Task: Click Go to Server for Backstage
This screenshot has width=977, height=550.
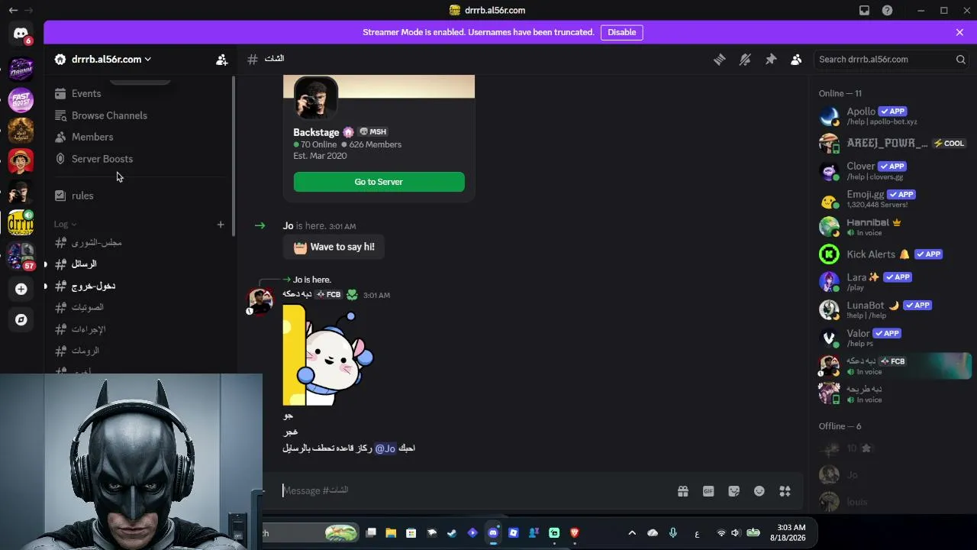Action: [x=379, y=182]
